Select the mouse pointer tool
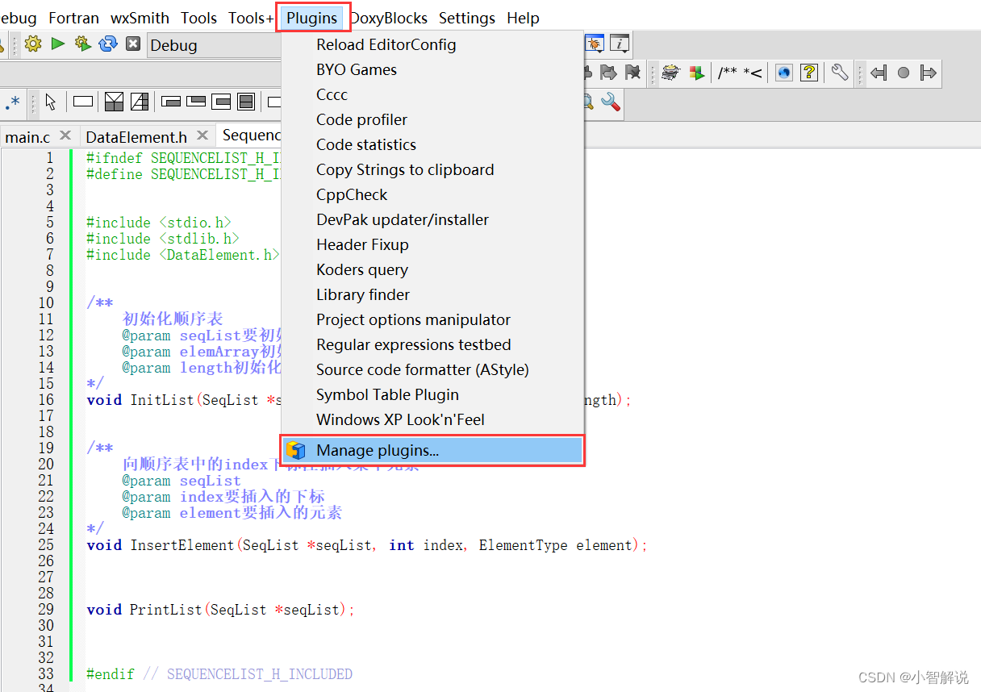 coord(51,102)
